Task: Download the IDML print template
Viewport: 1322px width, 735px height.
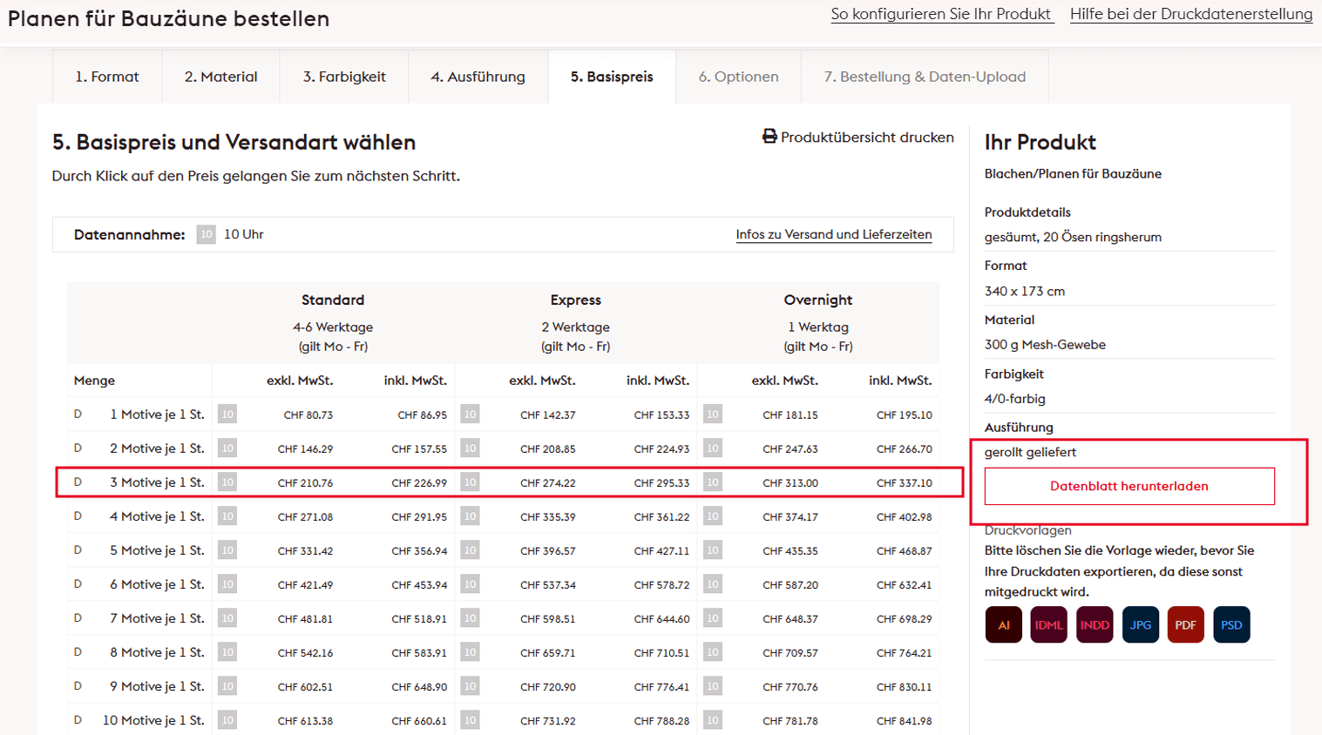Action: tap(1048, 625)
